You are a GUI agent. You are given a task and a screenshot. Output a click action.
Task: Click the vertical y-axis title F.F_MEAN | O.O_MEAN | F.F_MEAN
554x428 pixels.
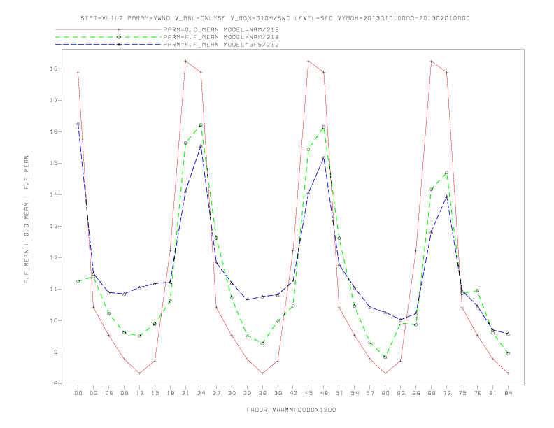coord(27,220)
